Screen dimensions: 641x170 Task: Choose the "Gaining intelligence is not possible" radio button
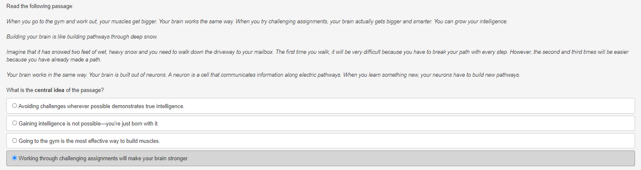[15, 123]
